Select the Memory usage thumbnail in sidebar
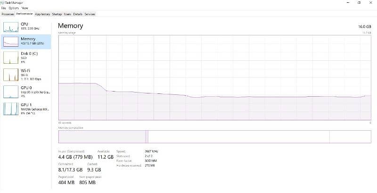This screenshot has height=193, width=377. 10,42
